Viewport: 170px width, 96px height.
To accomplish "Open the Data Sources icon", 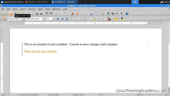I will point(117,14).
